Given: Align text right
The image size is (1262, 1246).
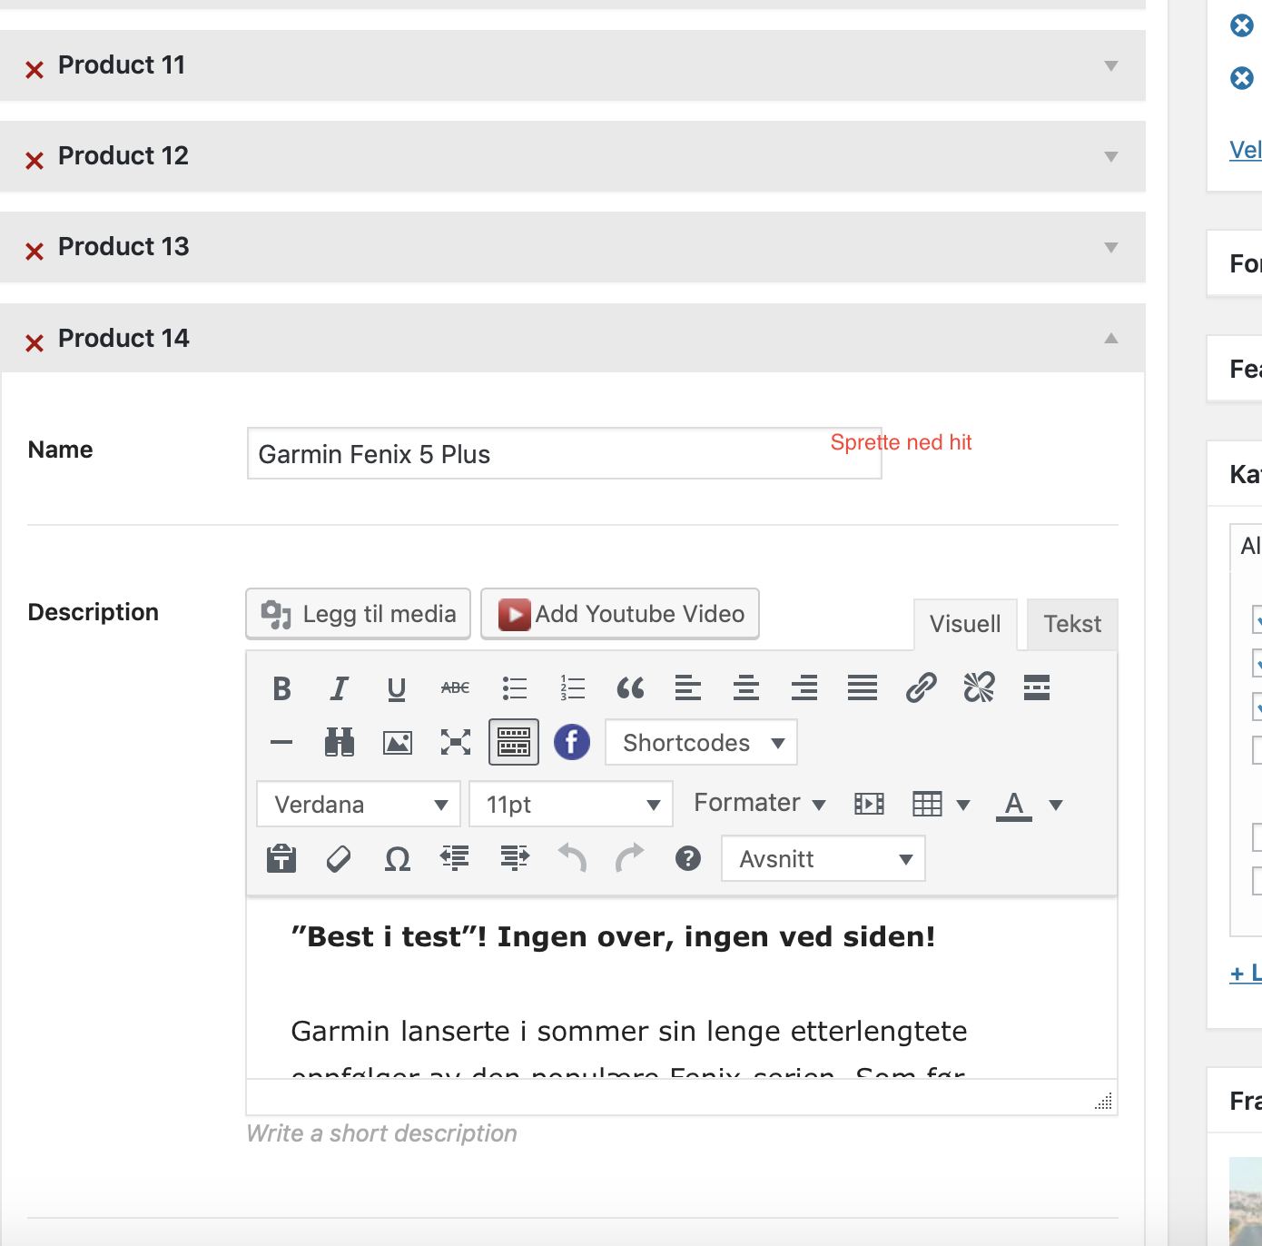Looking at the screenshot, I should pos(804,688).
